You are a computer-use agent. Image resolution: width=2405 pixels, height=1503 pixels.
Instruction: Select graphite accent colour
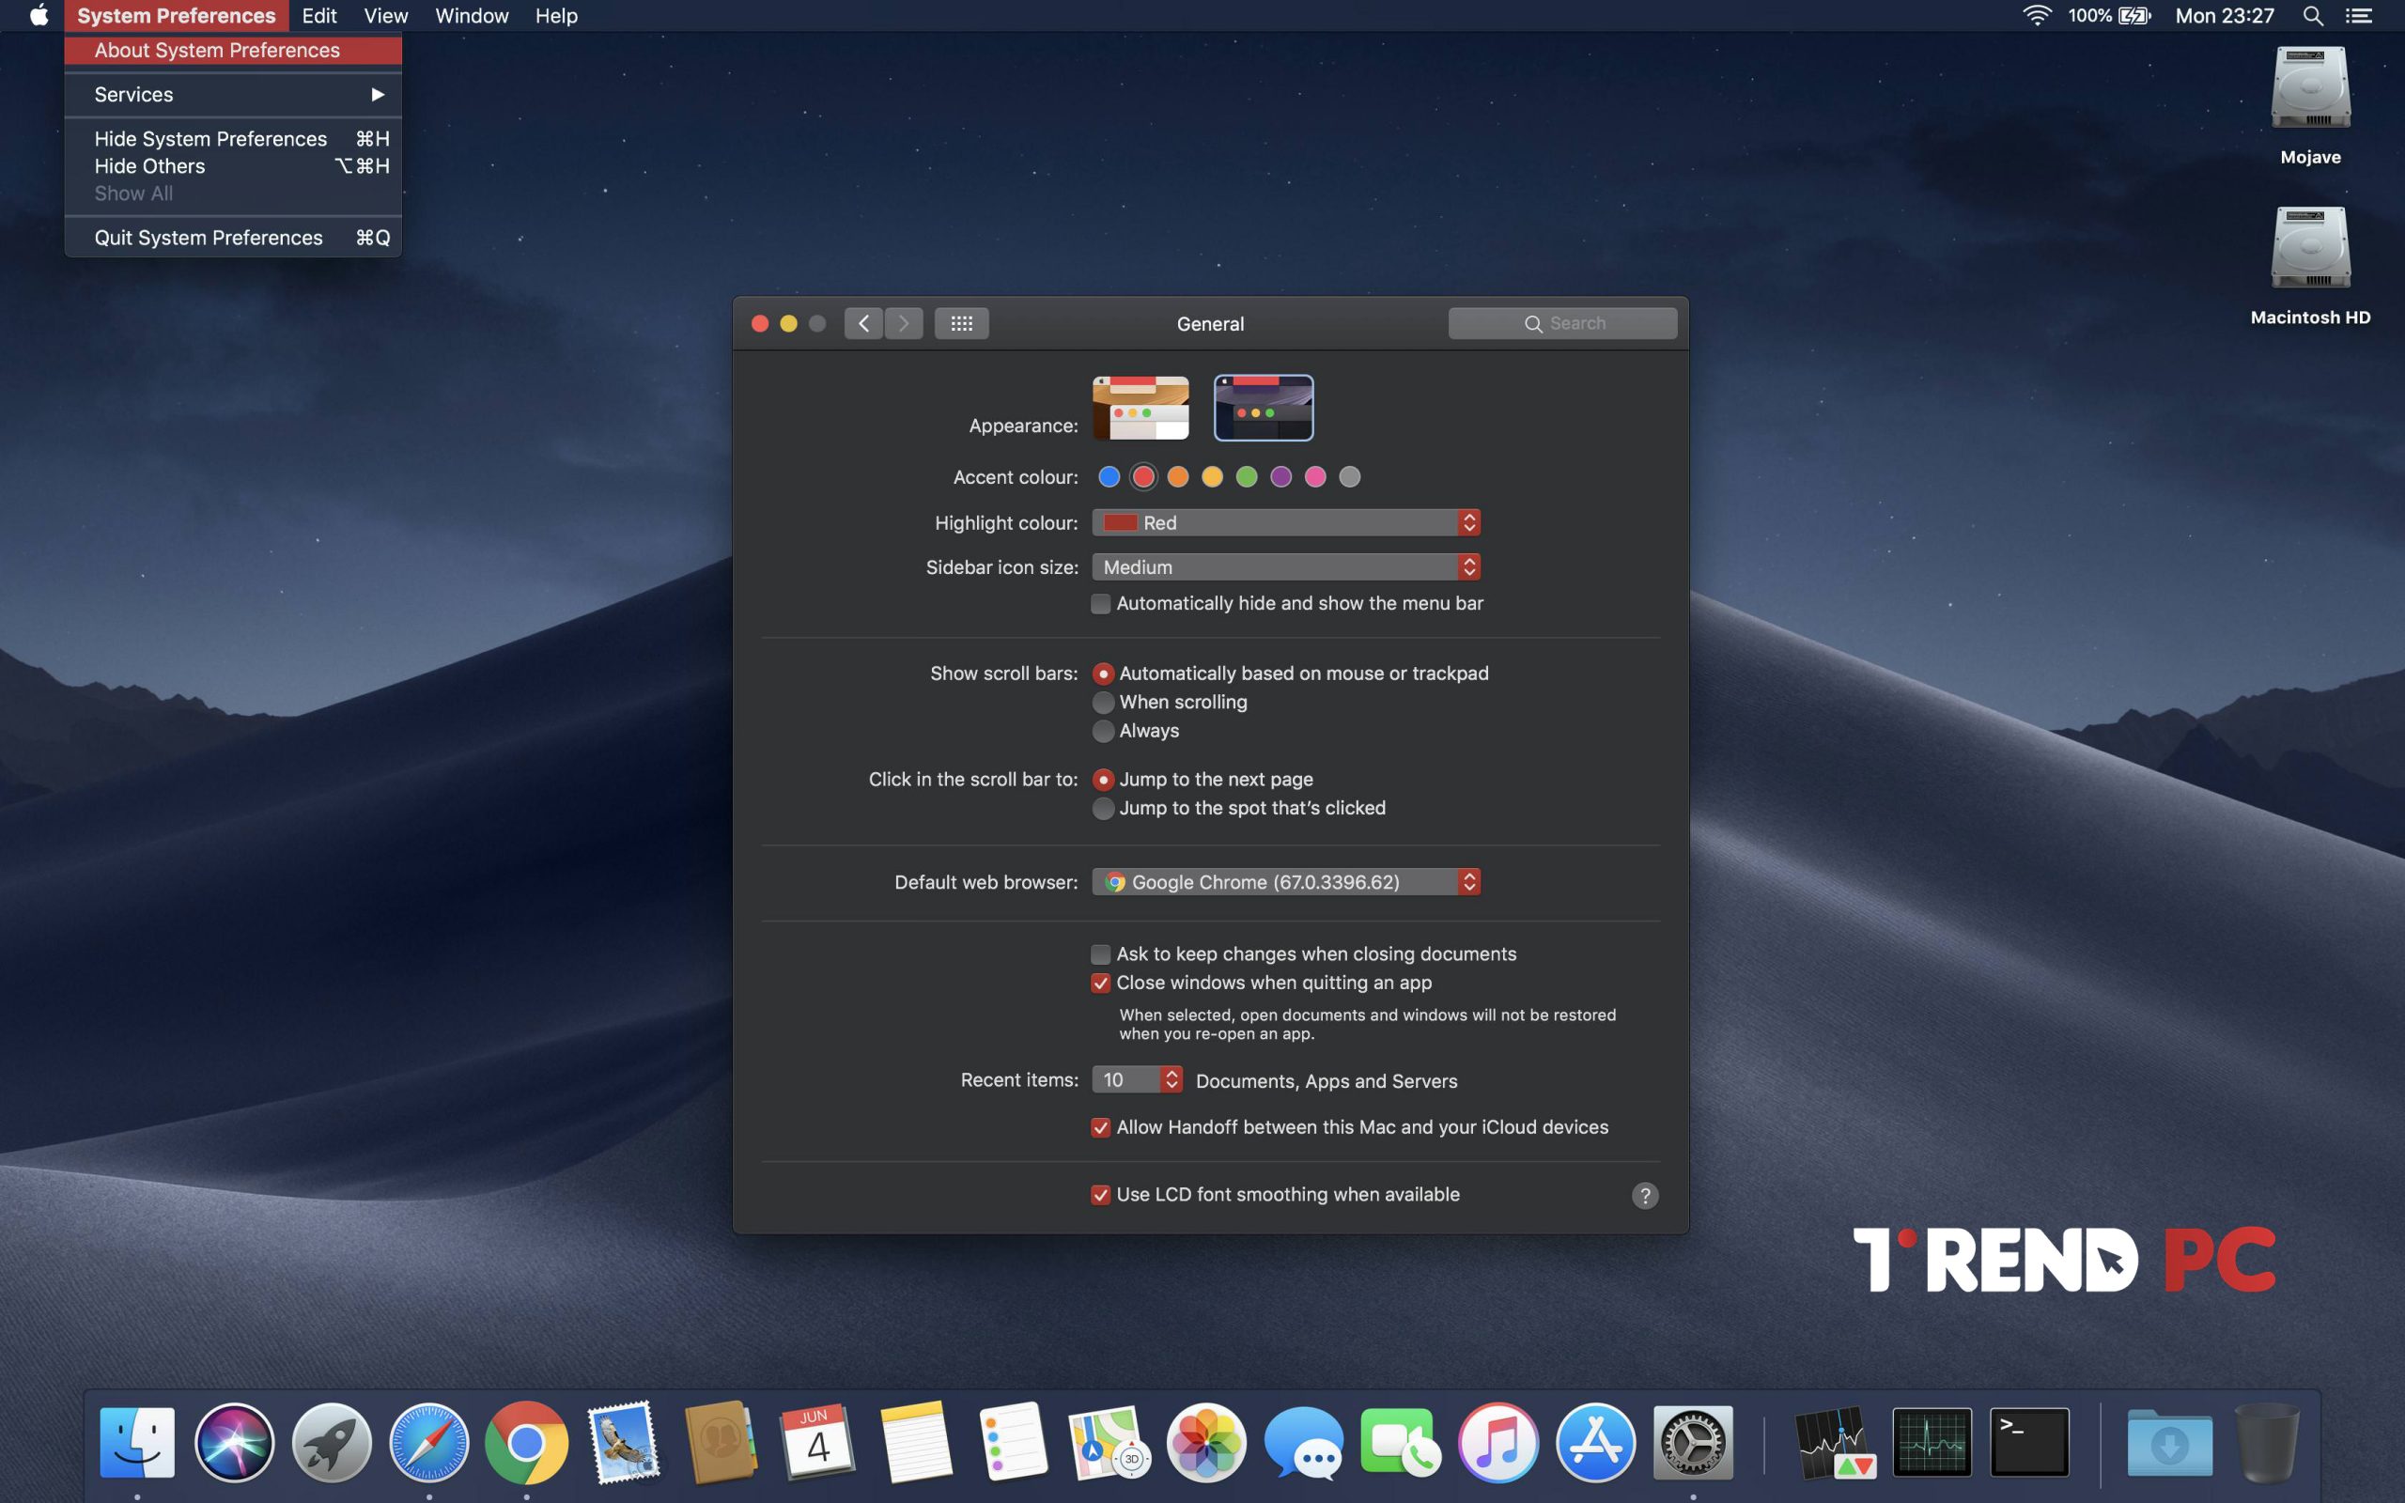click(x=1350, y=477)
